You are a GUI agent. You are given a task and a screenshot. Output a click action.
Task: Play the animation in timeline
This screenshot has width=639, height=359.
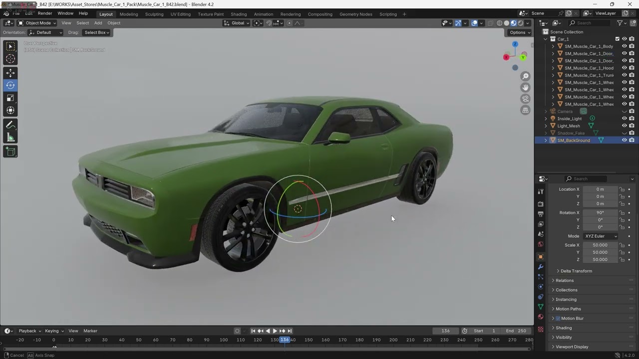[275, 331]
